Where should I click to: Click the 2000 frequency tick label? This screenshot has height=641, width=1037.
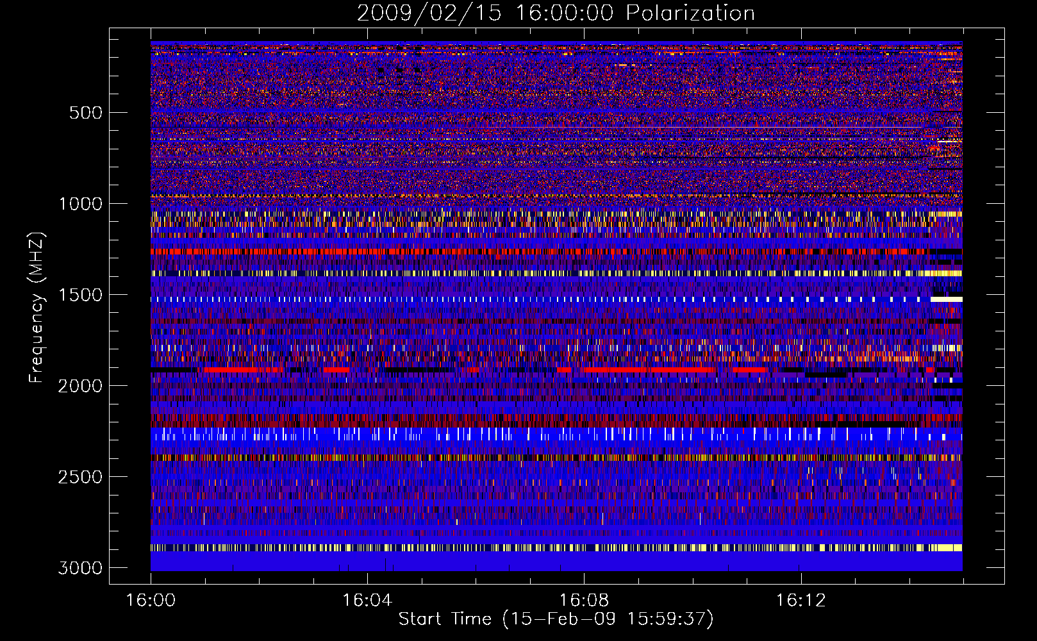[x=80, y=386]
